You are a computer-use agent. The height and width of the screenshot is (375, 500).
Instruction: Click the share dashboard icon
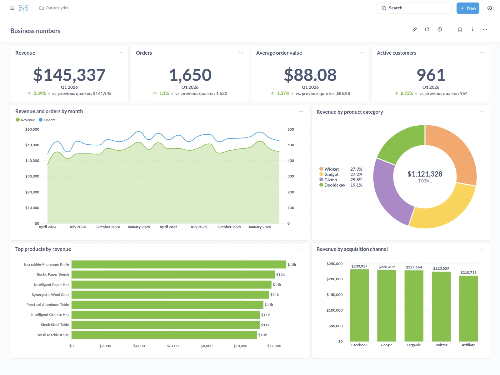[x=427, y=29]
